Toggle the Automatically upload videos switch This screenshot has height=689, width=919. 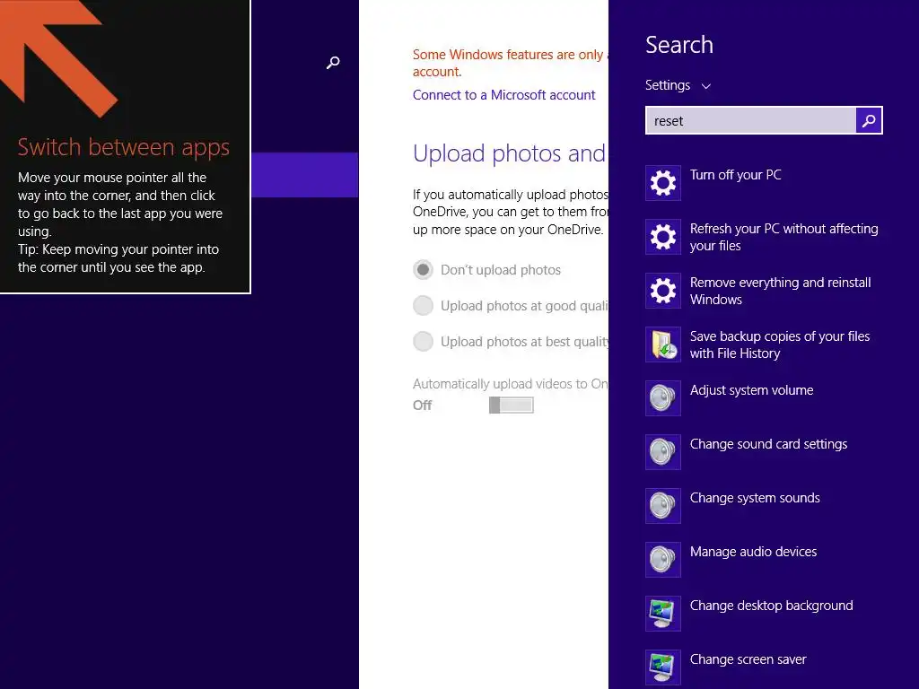tap(511, 405)
